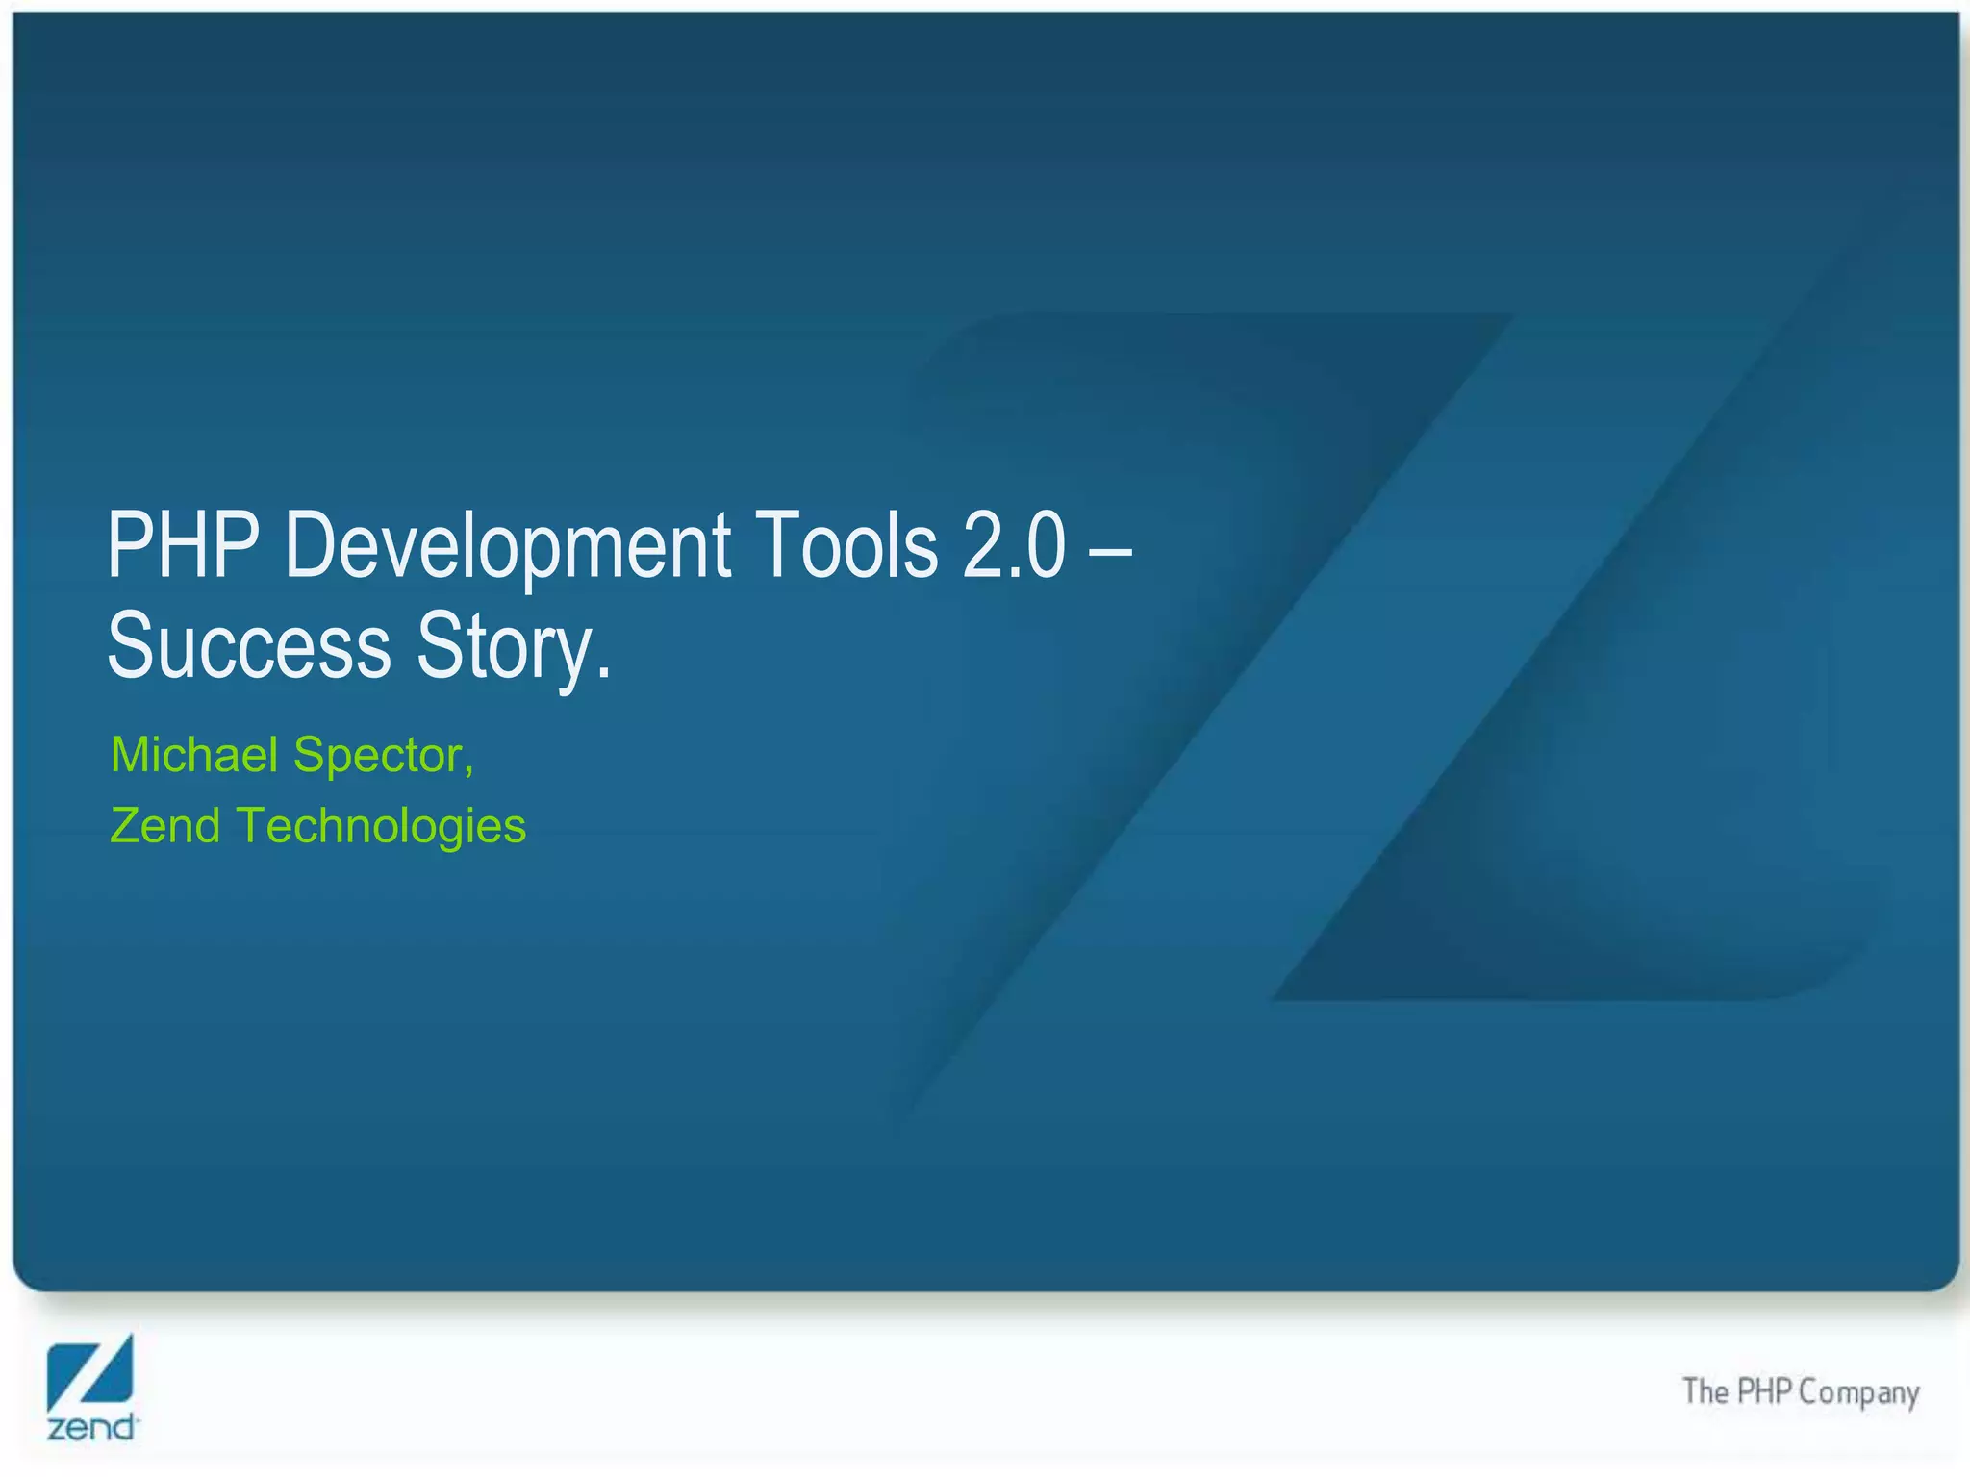Click the word "The" in the footer tagline
This screenshot has height=1477, width=1970.
click(x=1705, y=1391)
